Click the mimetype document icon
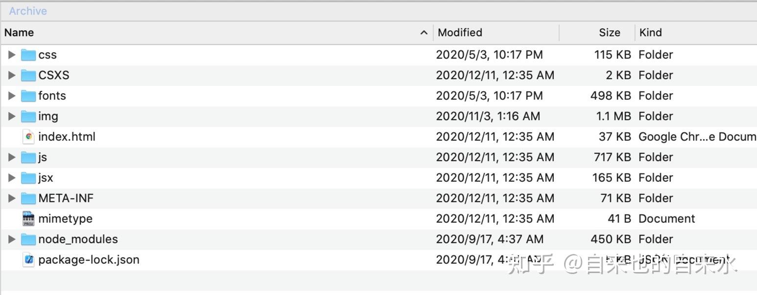This screenshot has width=757, height=295. pos(29,219)
